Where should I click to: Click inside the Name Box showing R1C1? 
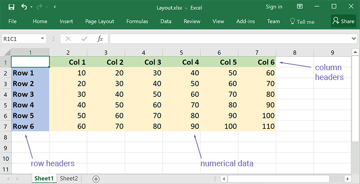pos(21,39)
